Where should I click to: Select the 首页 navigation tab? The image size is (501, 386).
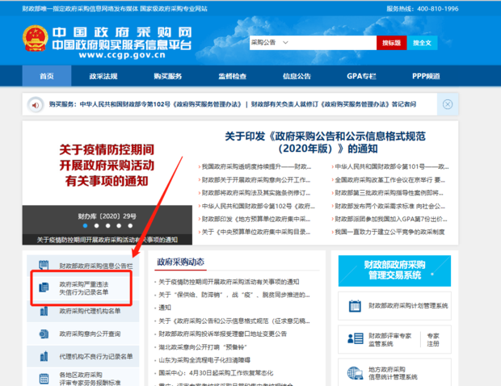47,76
